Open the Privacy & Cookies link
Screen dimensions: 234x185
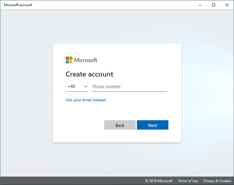pyautogui.click(x=217, y=181)
